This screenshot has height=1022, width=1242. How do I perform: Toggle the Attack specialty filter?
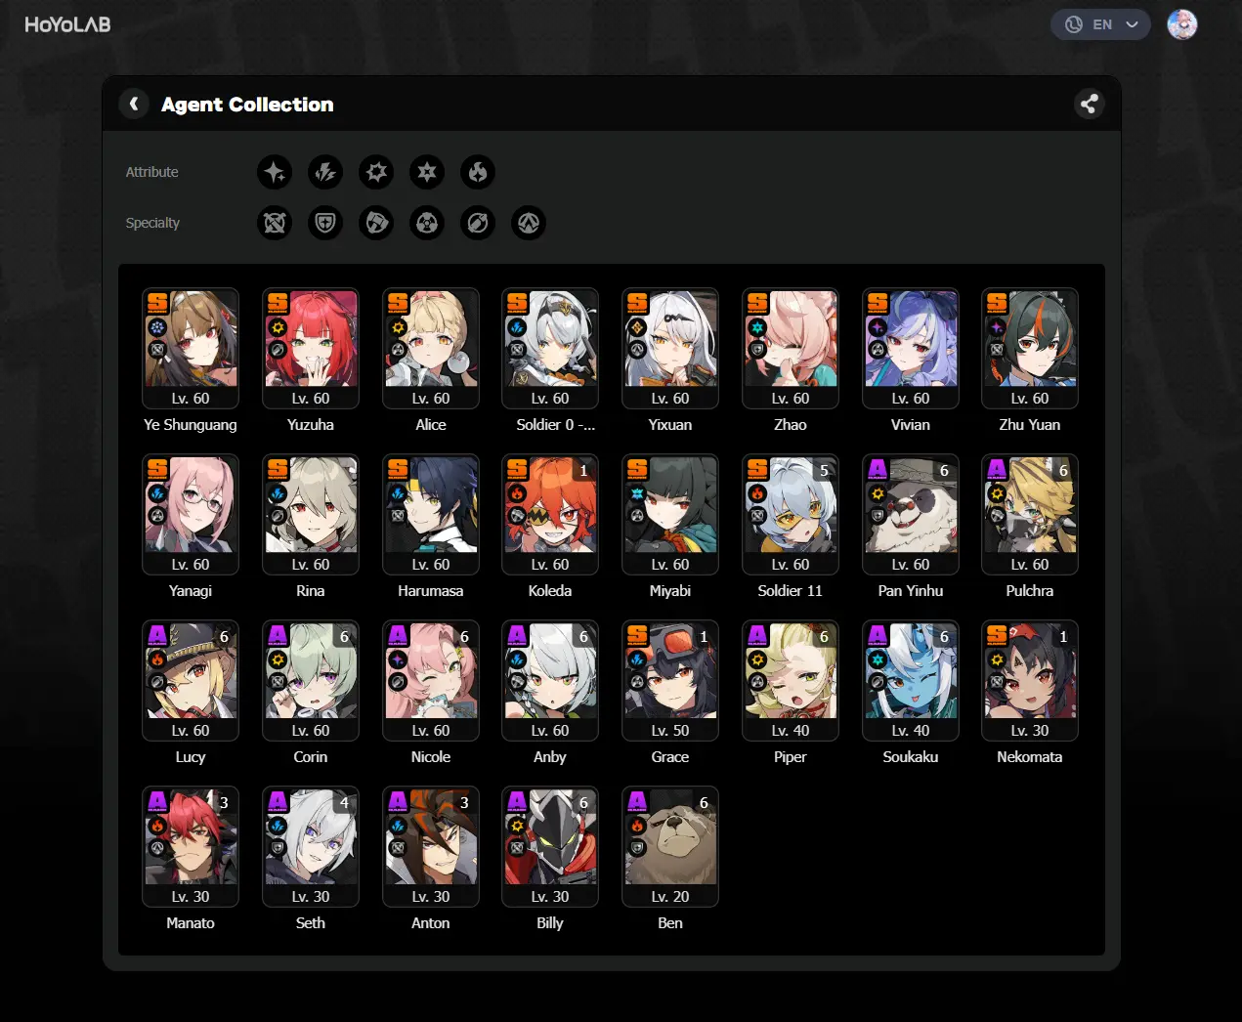click(x=275, y=223)
